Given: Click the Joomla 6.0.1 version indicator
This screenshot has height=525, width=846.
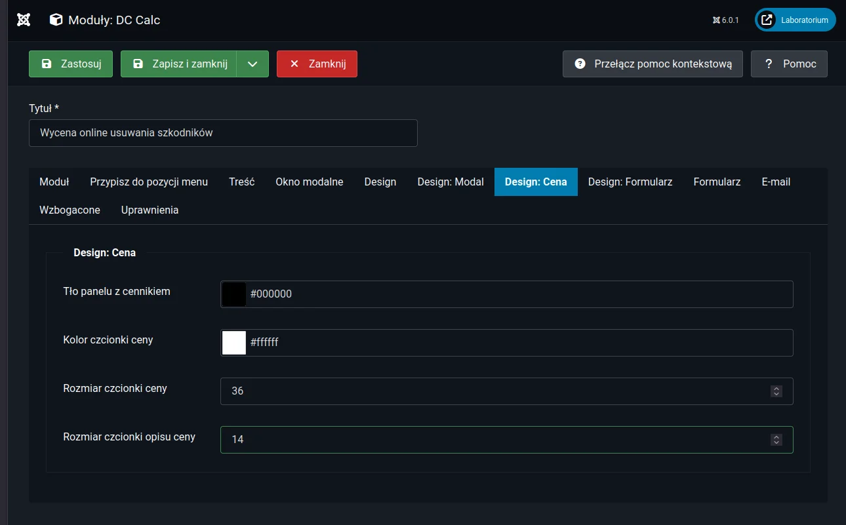Looking at the screenshot, I should pos(726,20).
